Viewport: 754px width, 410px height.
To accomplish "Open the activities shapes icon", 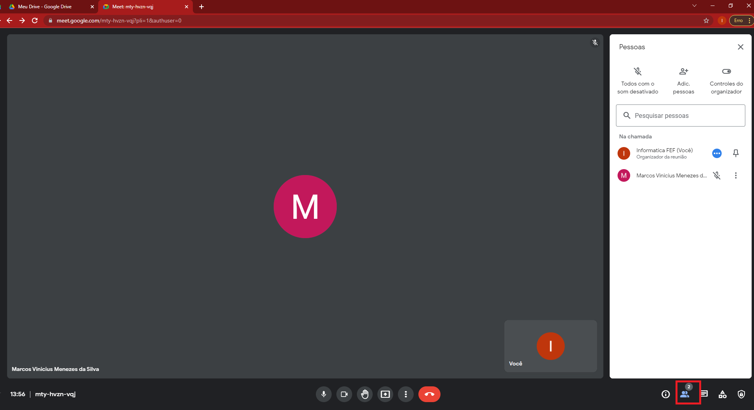I will pyautogui.click(x=722, y=394).
